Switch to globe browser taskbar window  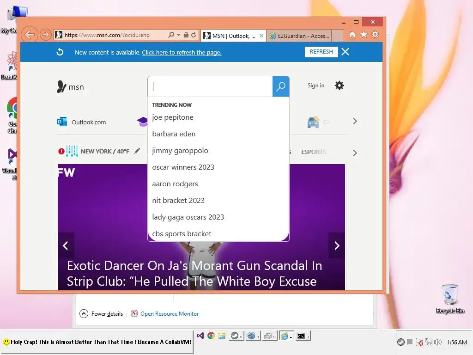tap(253, 336)
